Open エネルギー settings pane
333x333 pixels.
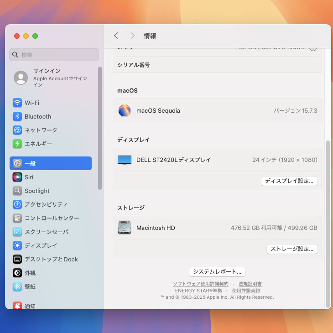(38, 144)
